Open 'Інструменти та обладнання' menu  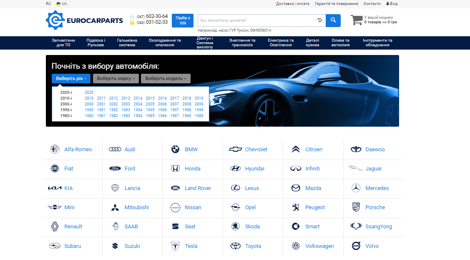coord(377,43)
